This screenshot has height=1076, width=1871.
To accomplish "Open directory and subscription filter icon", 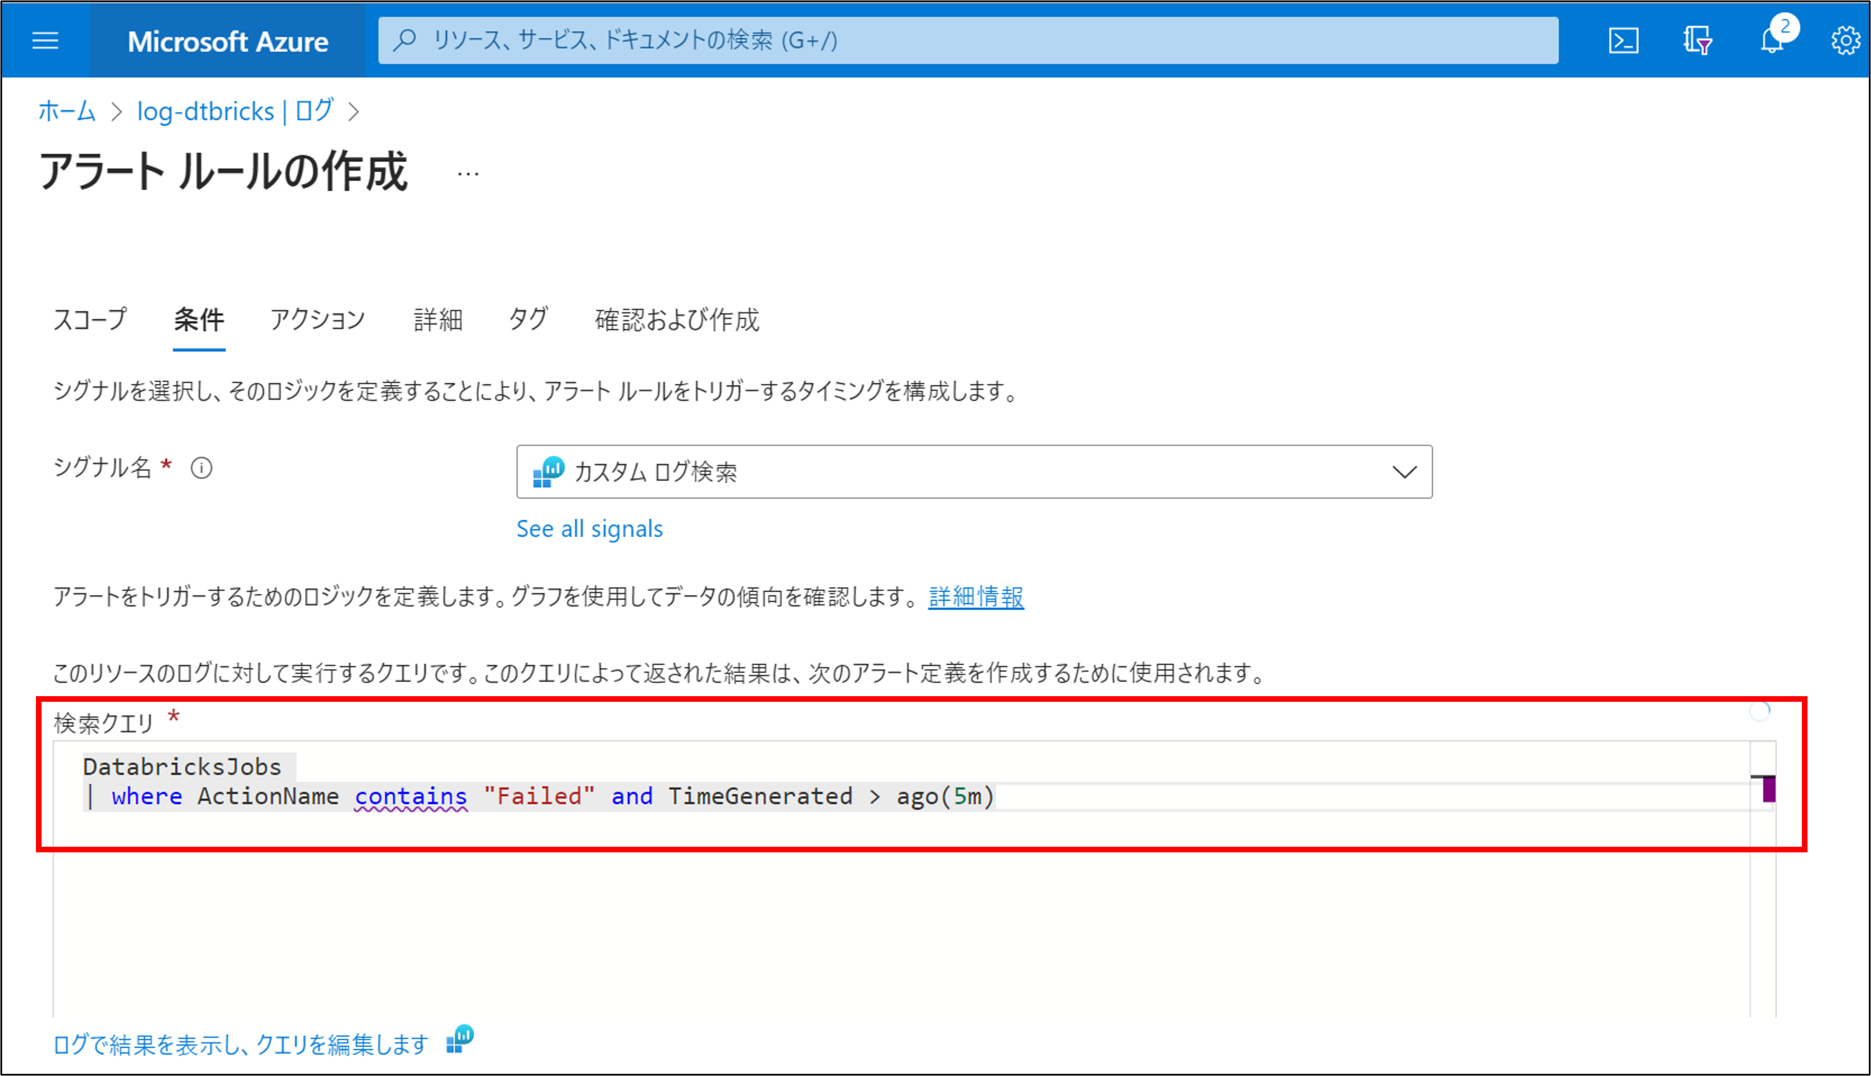I will 1697,40.
